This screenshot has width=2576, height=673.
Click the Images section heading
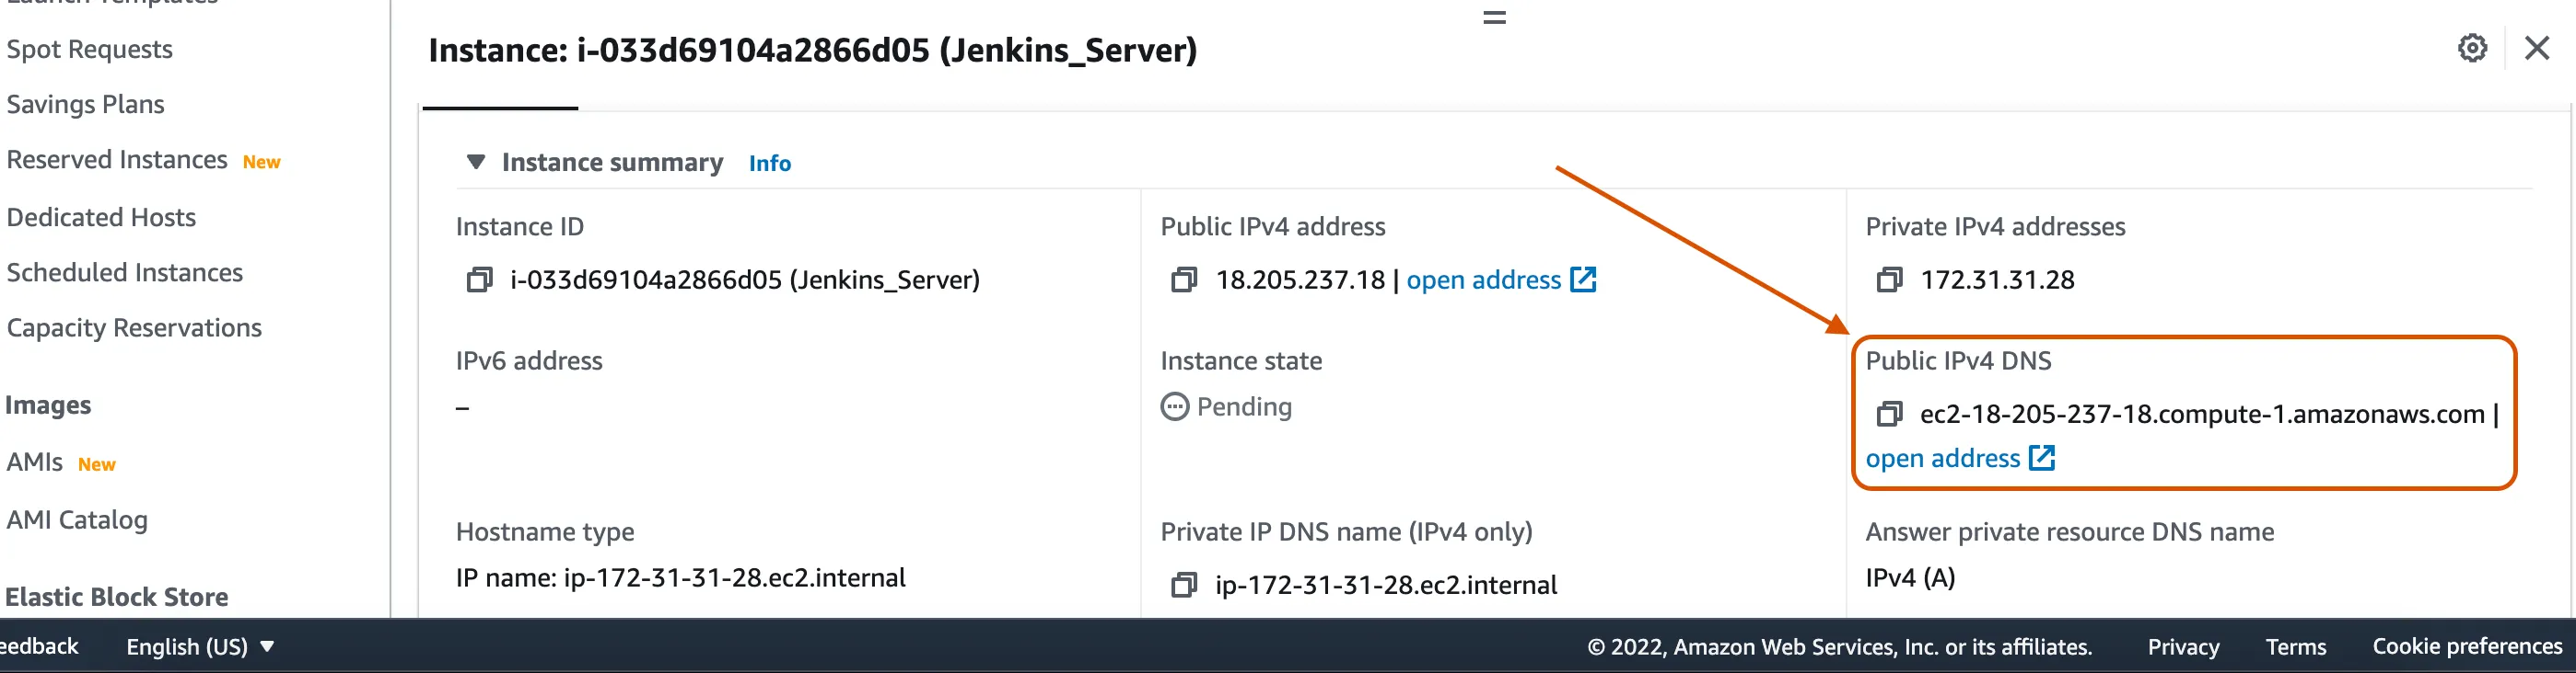pyautogui.click(x=48, y=405)
